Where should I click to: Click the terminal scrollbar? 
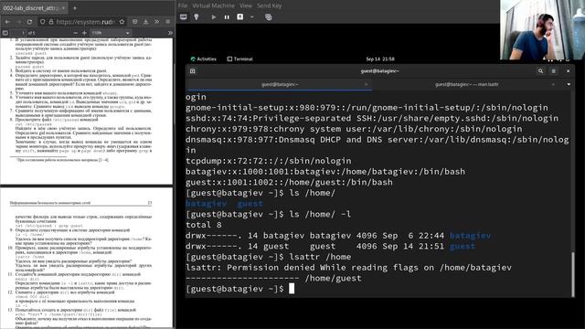coord(573,274)
